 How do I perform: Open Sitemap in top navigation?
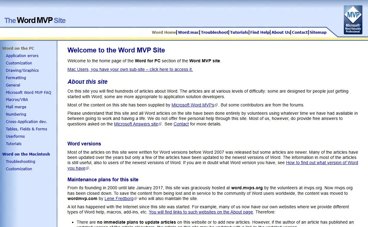318,32
